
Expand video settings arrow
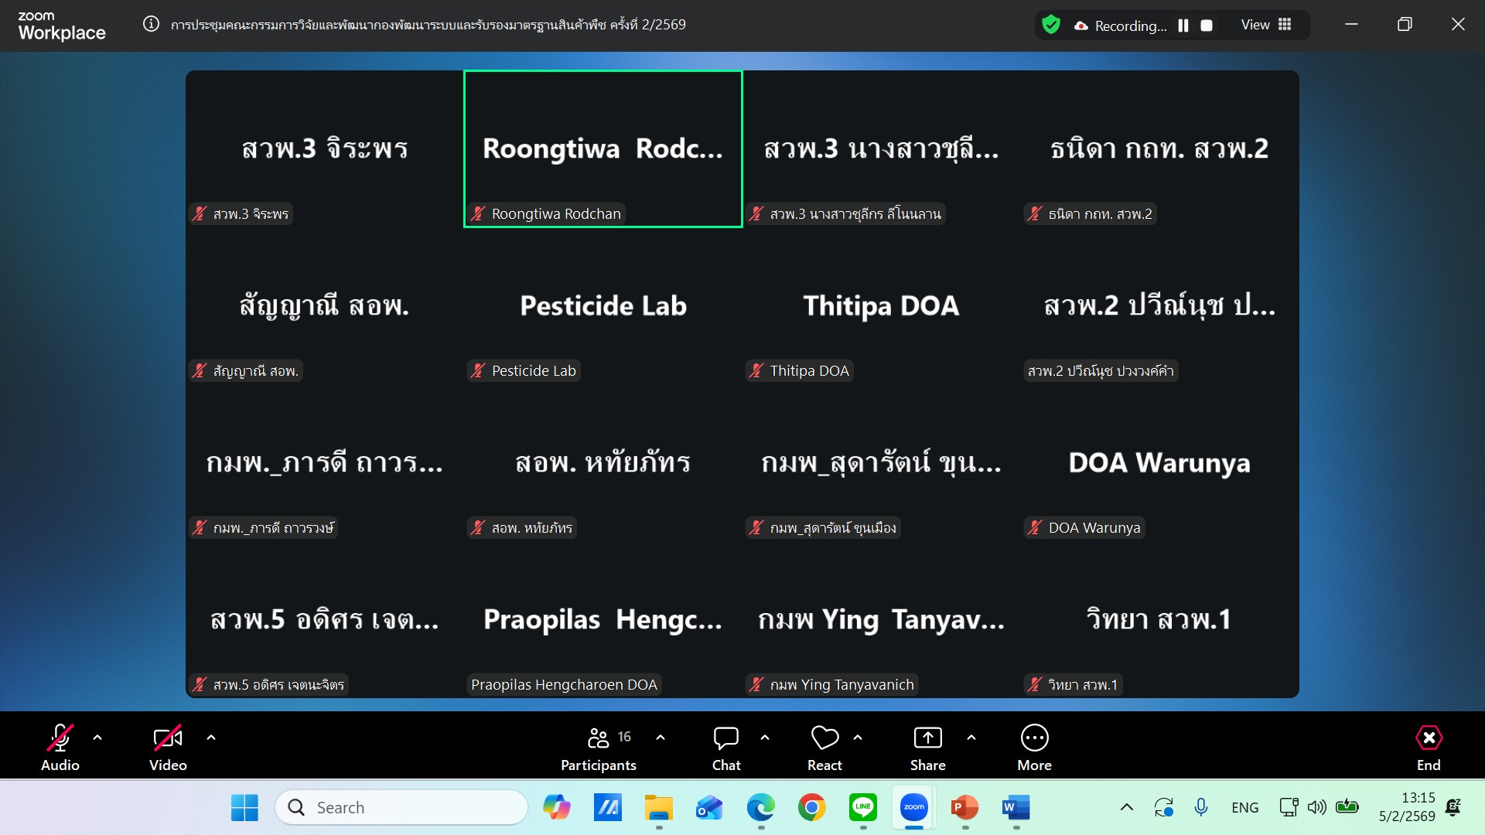click(211, 738)
